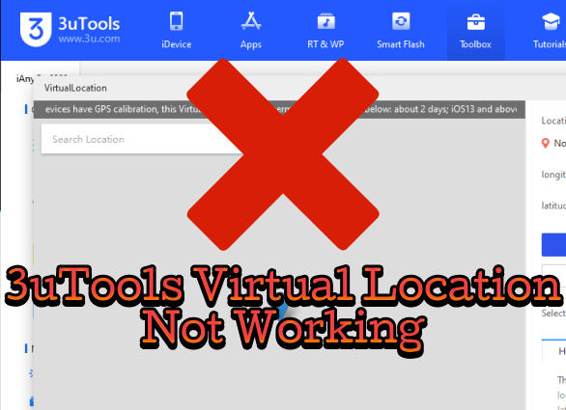The image size is (566, 410).
Task: Click the red location pin icon
Action: (546, 143)
